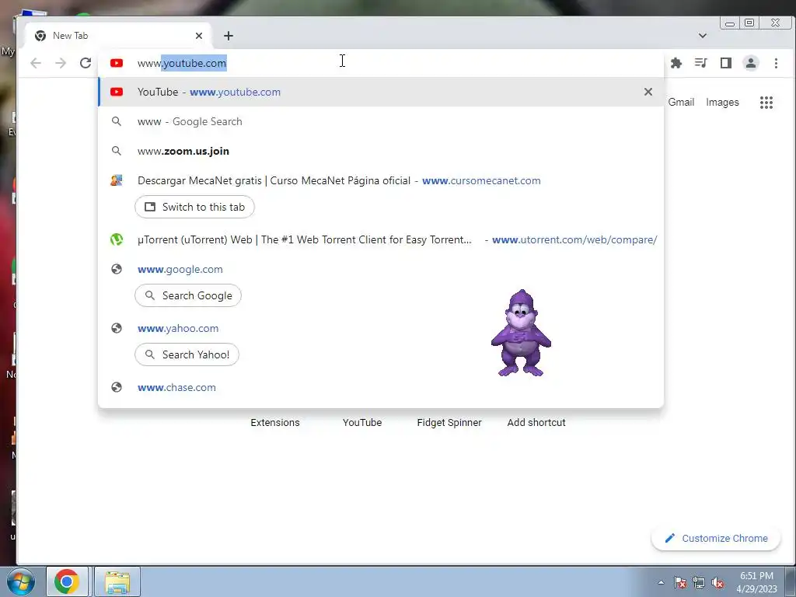This screenshot has width=796, height=597.
Task: Select the www.zoom.us.join suggestion
Action: (x=381, y=151)
